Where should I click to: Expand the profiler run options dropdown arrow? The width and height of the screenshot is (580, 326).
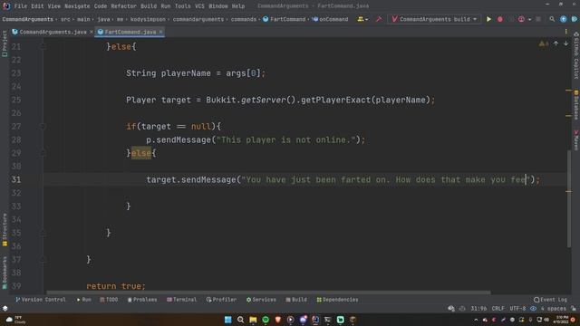pos(529,19)
